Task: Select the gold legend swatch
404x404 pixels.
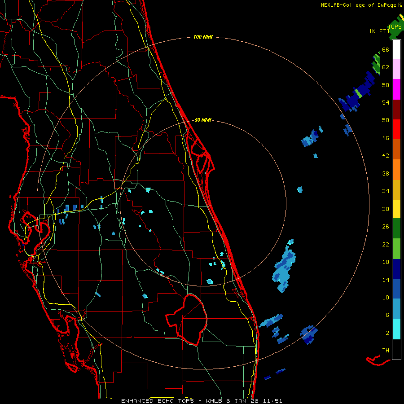Action: coord(396,190)
